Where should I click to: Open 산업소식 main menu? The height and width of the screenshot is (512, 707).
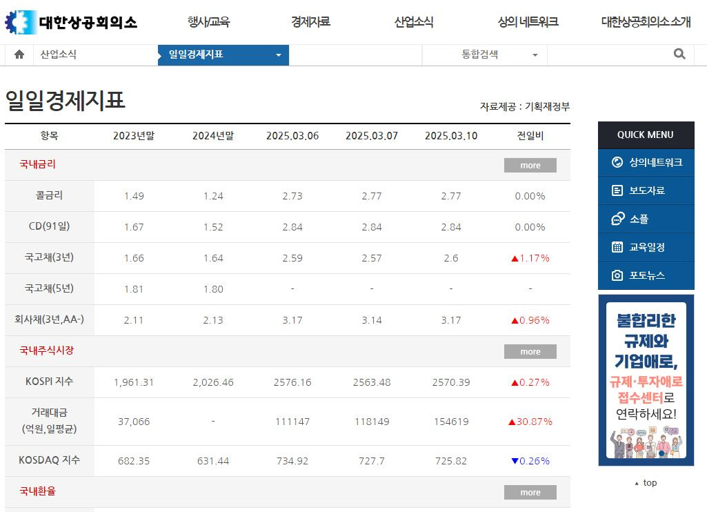(413, 21)
